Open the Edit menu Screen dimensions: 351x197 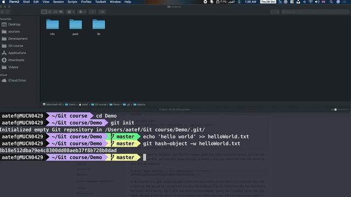click(x=36, y=2)
